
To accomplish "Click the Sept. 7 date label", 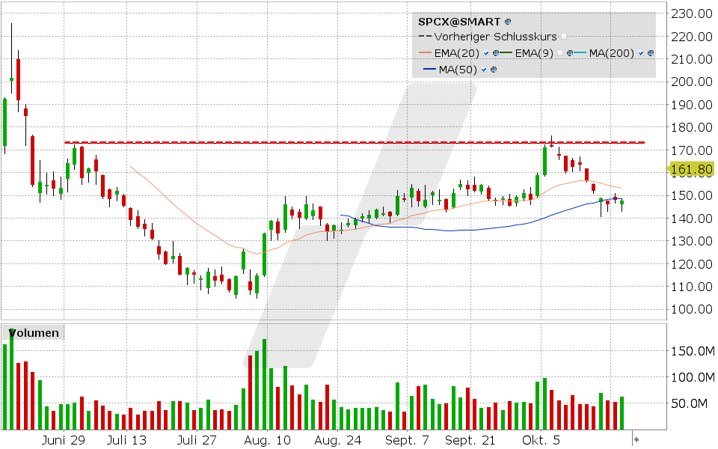I will [x=407, y=440].
